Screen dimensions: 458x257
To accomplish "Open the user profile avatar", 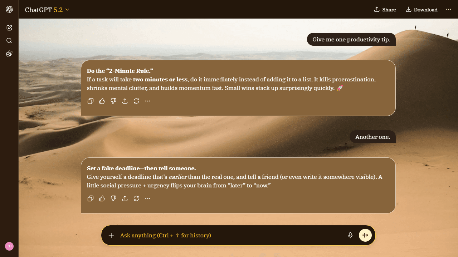I will (9, 246).
